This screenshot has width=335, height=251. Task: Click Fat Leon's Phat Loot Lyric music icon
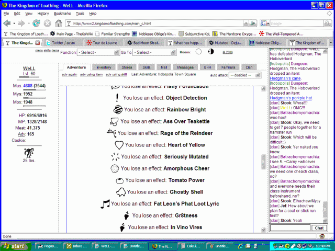[106, 204]
